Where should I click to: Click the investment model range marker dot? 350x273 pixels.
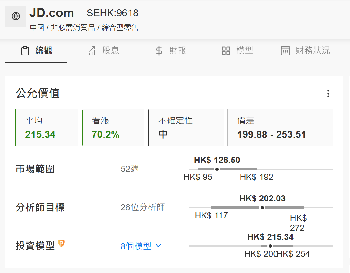pyautogui.click(x=270, y=246)
